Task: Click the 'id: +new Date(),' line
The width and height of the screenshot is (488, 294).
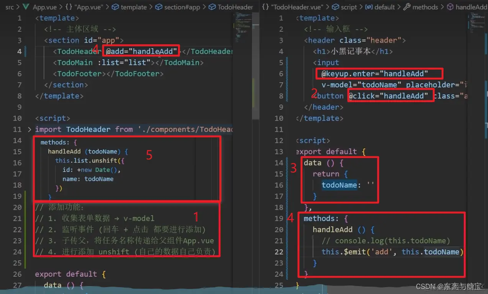Action: pyautogui.click(x=92, y=170)
